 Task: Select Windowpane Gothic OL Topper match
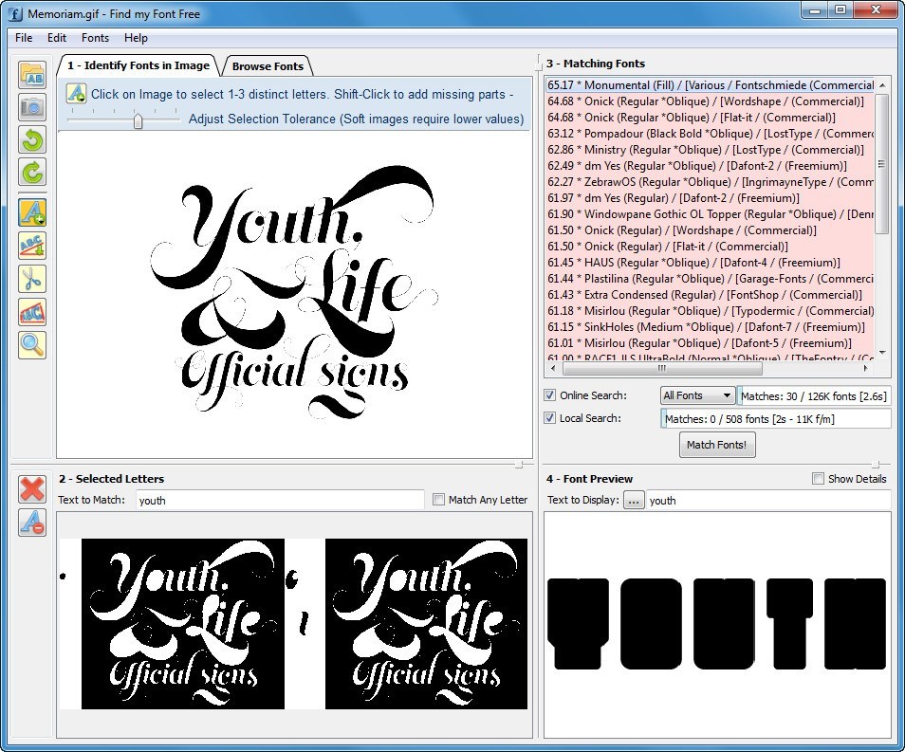pyautogui.click(x=710, y=214)
